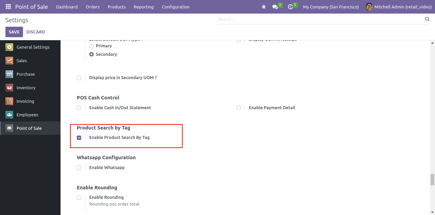Enable Whatsapp checkbox
The height and width of the screenshot is (215, 435).
click(79, 168)
